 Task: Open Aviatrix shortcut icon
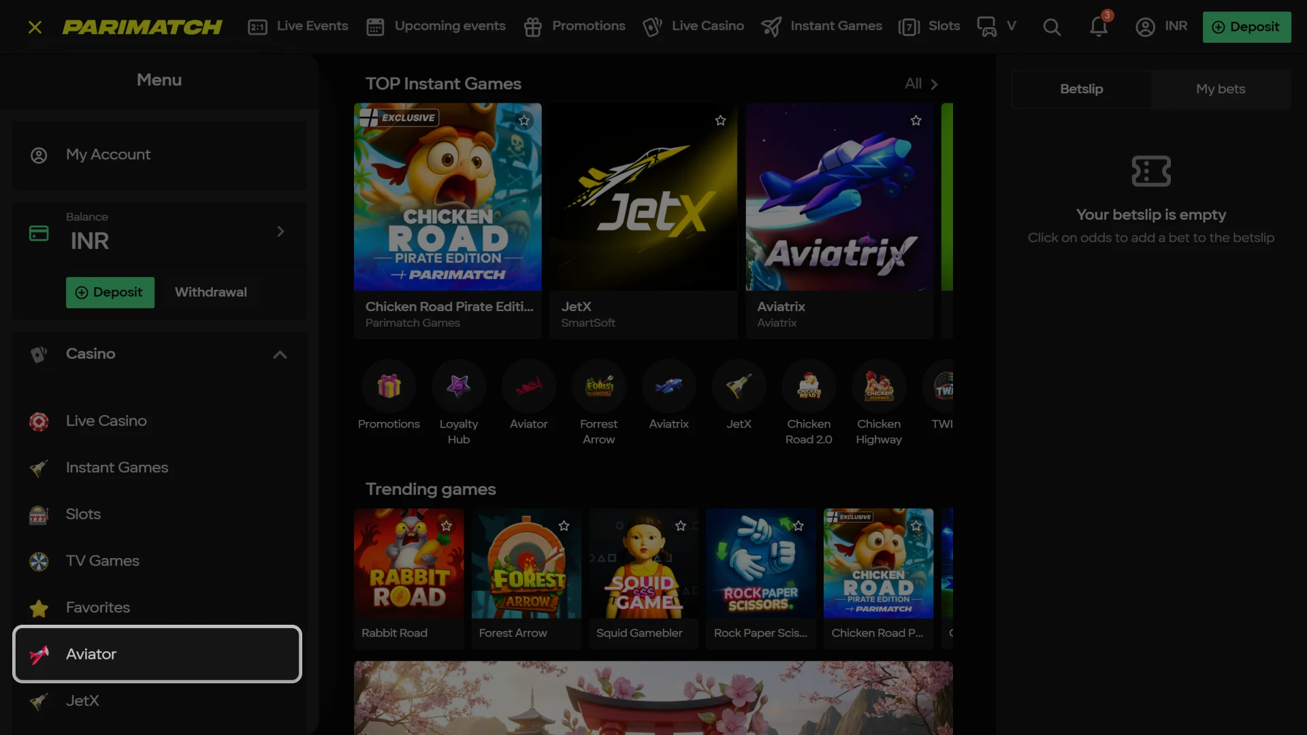[x=669, y=386]
